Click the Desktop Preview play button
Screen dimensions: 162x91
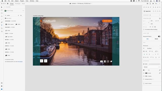tap(153, 4)
